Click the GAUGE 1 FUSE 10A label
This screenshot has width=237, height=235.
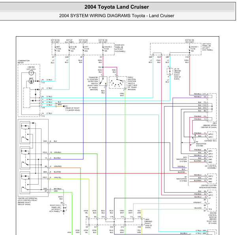194,49
